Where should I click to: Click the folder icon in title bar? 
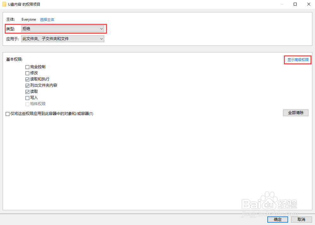[x=4, y=4]
